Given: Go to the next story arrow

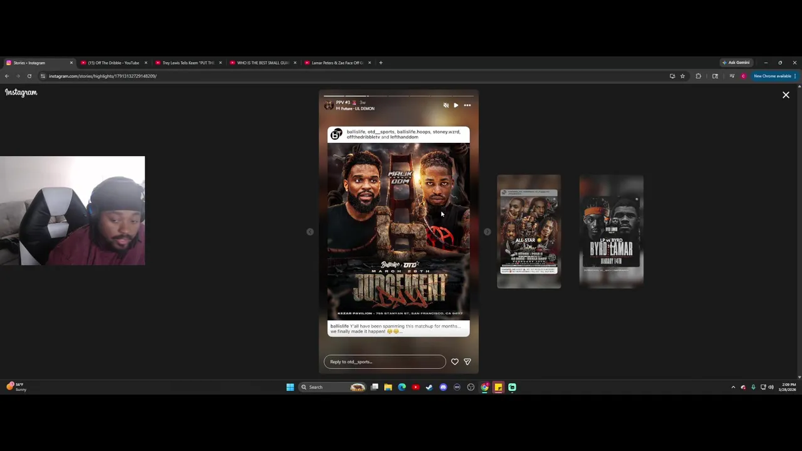Looking at the screenshot, I should [487, 232].
